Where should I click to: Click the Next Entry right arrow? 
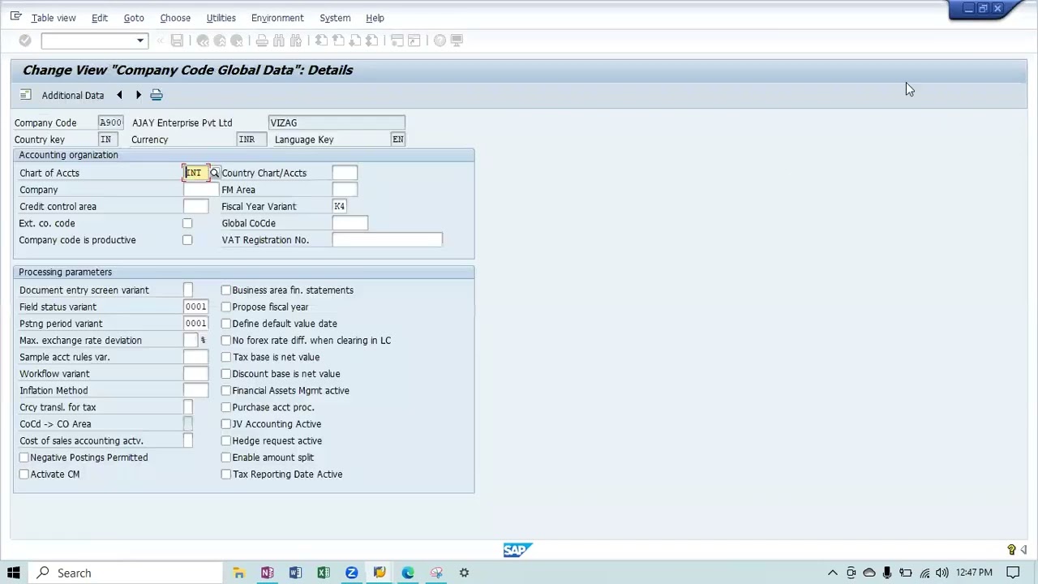click(x=138, y=95)
